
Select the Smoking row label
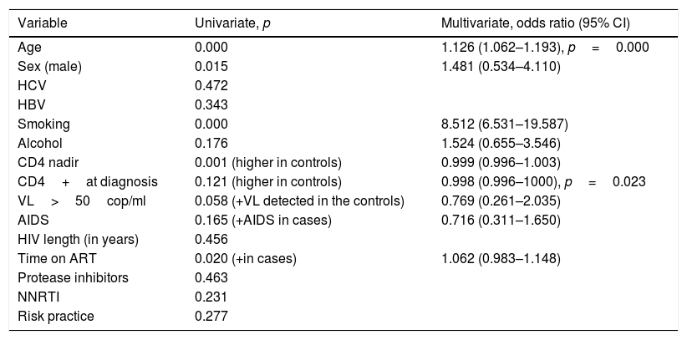pyautogui.click(x=43, y=124)
